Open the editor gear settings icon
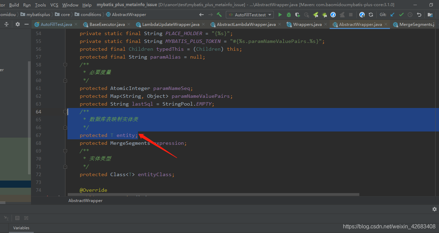Screen dimensions: 439x233 click(x=18, y=24)
